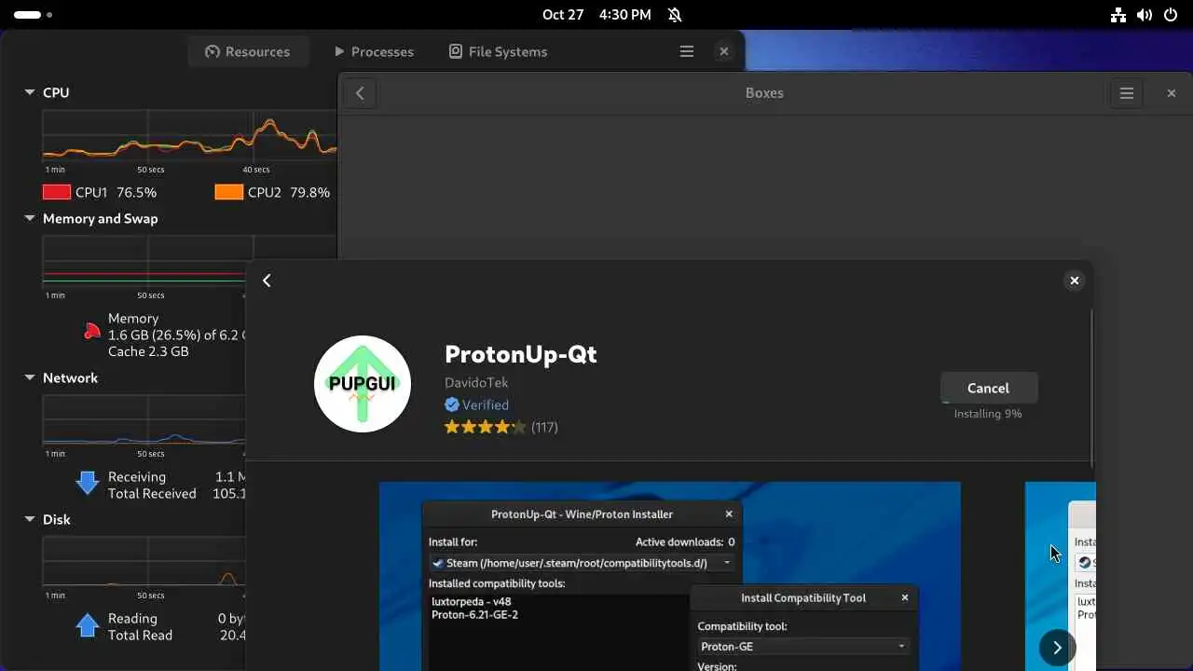Click the installing progress bar under Cancel
The width and height of the screenshot is (1193, 671).
click(x=988, y=402)
